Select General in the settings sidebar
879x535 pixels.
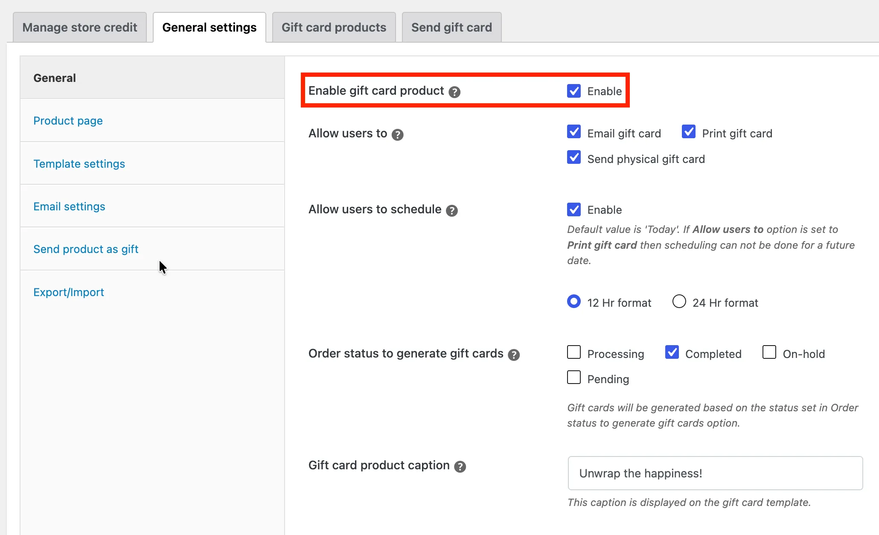(152, 78)
